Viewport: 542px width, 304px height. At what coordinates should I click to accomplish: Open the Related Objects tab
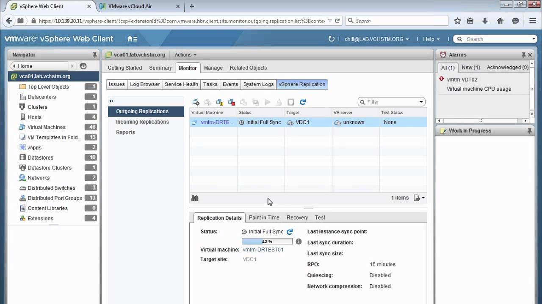click(x=248, y=68)
